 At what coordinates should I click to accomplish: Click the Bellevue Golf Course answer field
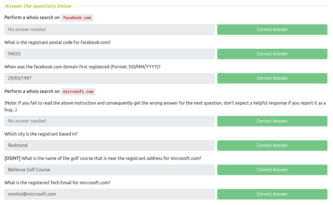pyautogui.click(x=109, y=170)
